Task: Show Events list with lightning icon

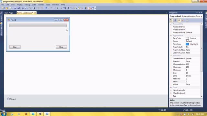Action: pyautogui.click(x=183, y=20)
